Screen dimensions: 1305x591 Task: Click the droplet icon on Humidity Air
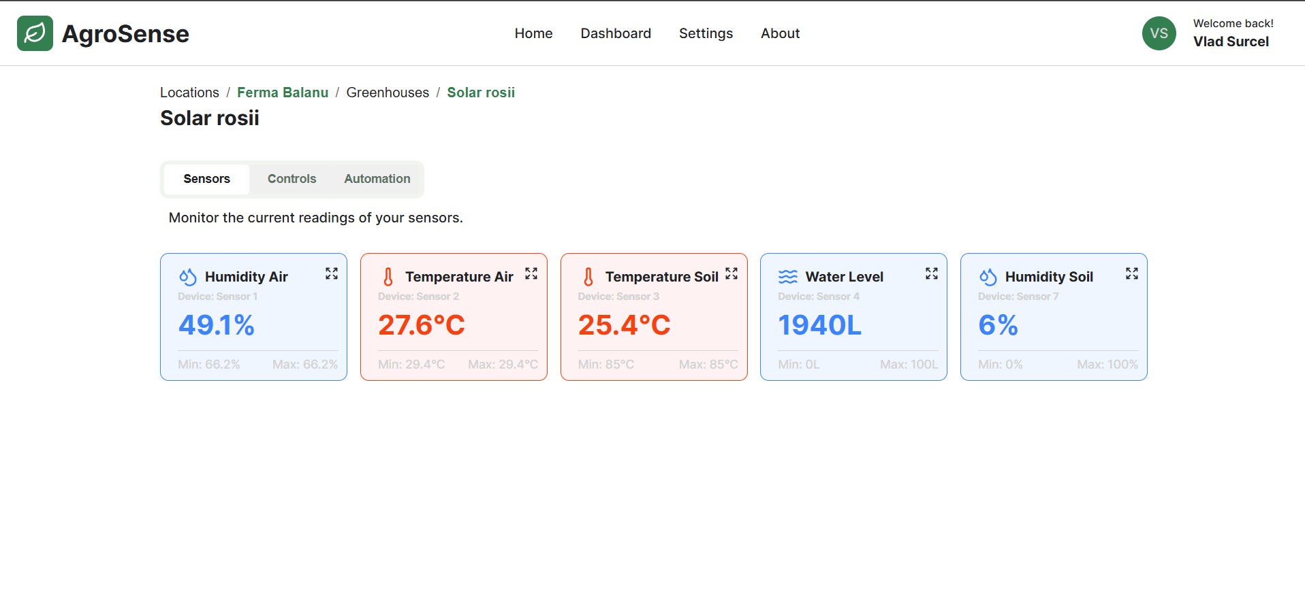[x=188, y=277]
